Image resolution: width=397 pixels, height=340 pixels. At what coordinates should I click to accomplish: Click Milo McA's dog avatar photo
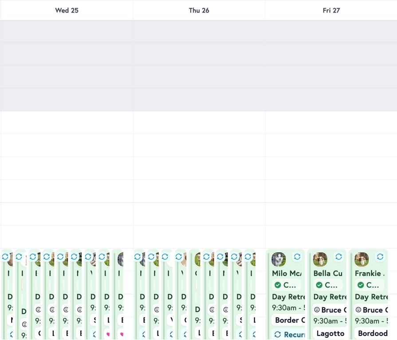tap(279, 259)
